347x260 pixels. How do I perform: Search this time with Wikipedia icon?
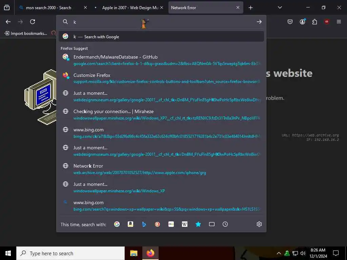pyautogui.click(x=185, y=224)
